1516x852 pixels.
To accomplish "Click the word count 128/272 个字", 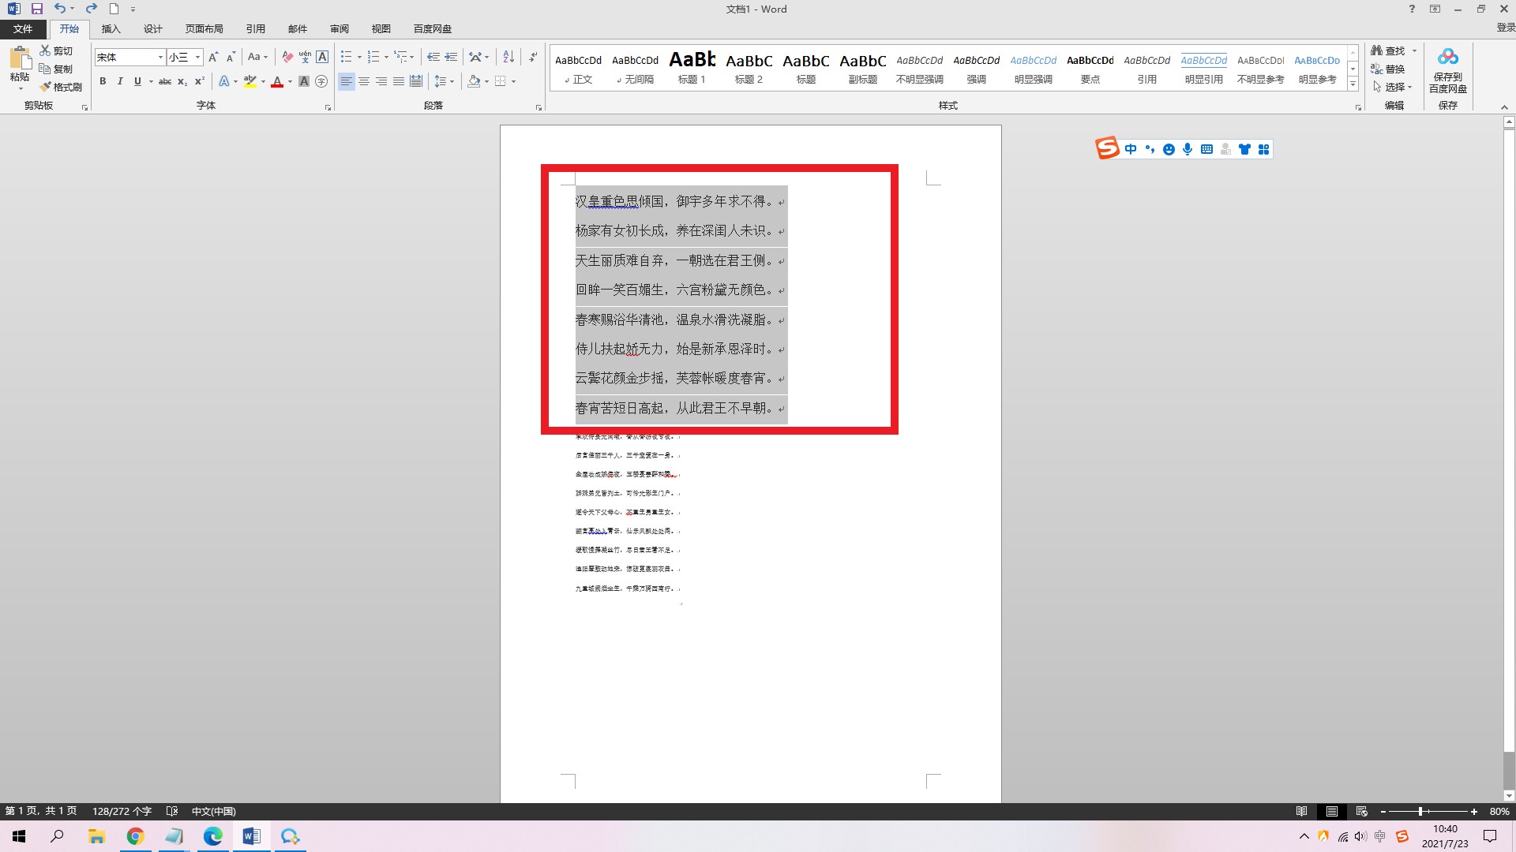I will [x=122, y=811].
